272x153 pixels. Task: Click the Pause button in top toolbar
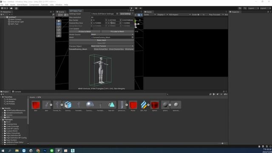point(136,8)
